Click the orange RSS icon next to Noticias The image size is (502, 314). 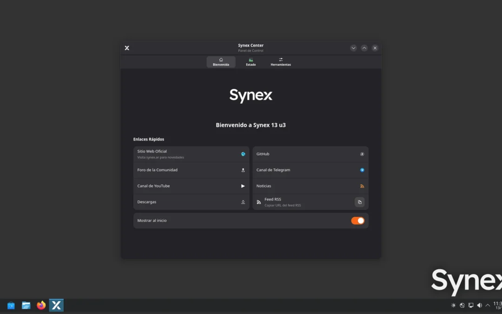(x=362, y=186)
